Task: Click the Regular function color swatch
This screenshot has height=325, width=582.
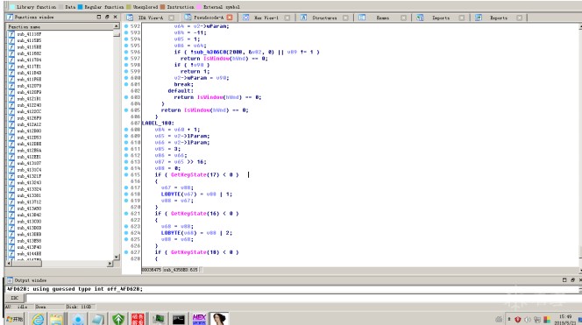Action: click(80, 7)
